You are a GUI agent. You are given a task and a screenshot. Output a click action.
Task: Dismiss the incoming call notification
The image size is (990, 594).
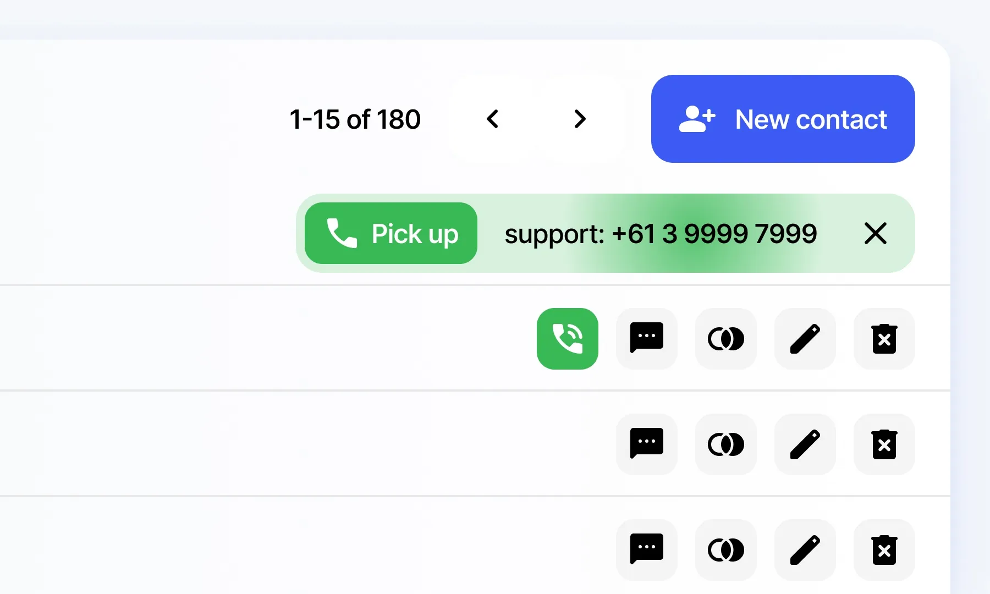(875, 233)
